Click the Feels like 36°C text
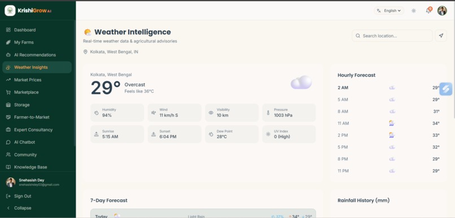455x218 pixels. (x=139, y=91)
